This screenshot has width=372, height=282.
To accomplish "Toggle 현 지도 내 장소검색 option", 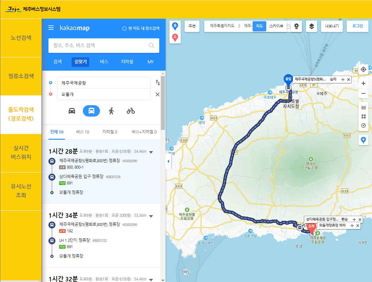I will [x=141, y=29].
